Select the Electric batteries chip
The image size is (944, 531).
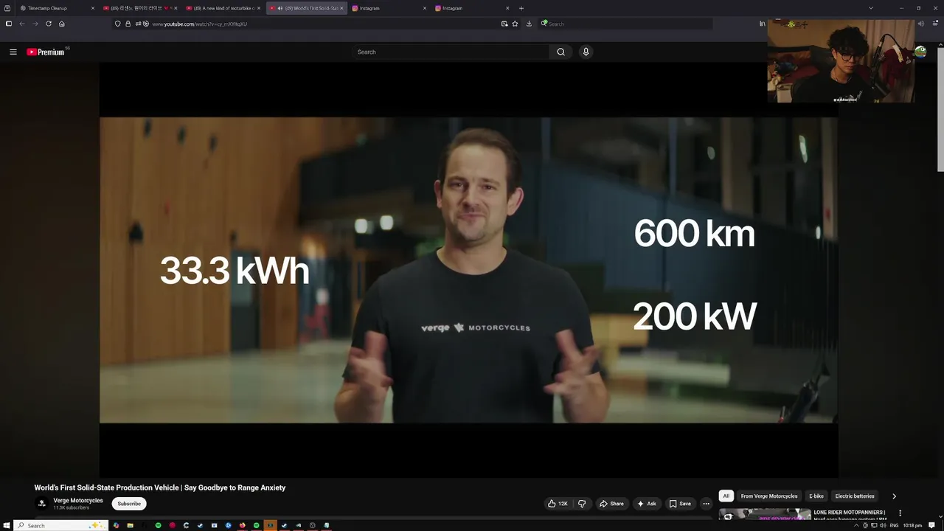point(854,496)
